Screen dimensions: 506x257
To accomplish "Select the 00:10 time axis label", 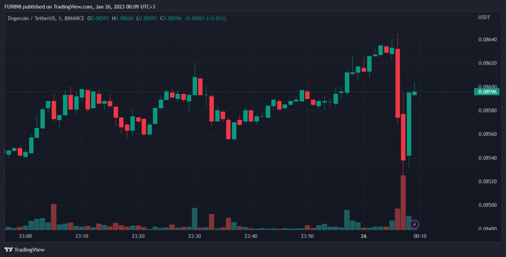I will coord(420,236).
